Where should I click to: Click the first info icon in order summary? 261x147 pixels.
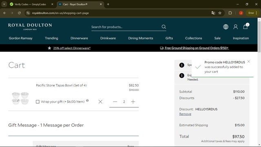coord(181,65)
